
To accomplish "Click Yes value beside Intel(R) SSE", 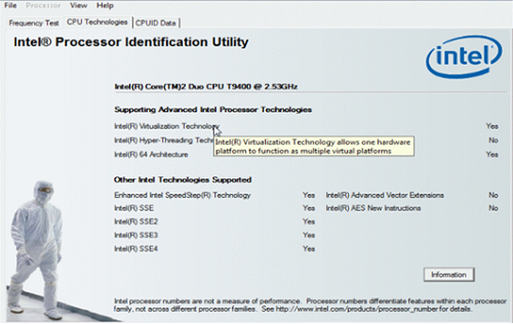I will [309, 208].
